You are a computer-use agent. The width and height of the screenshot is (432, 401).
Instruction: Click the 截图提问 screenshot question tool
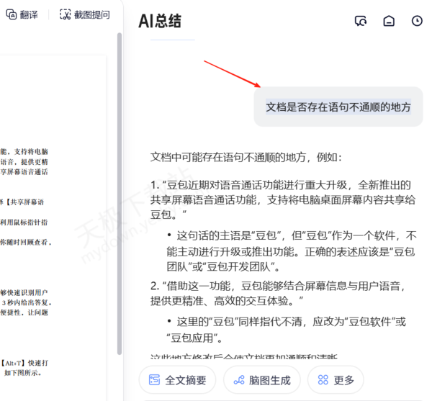85,14
